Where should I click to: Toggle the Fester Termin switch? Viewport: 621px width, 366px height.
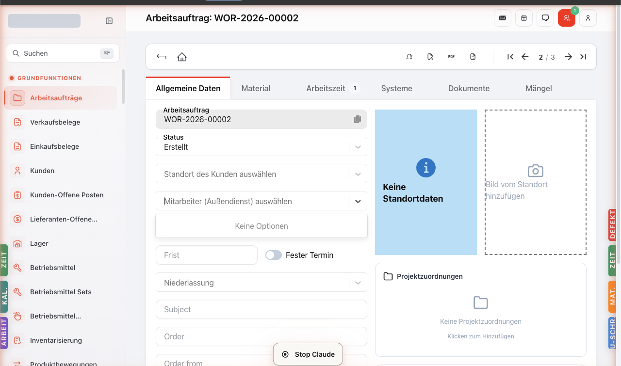pyautogui.click(x=274, y=255)
